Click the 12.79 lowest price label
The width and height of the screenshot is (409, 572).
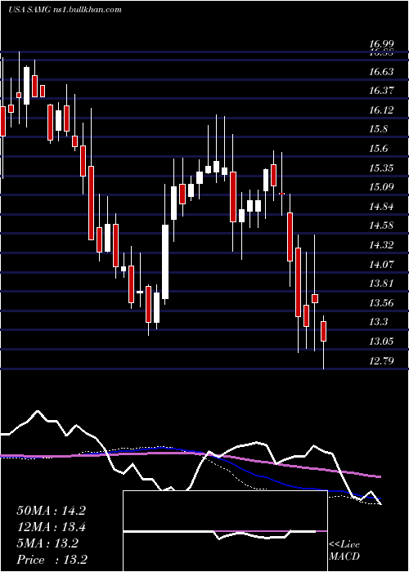click(x=381, y=361)
